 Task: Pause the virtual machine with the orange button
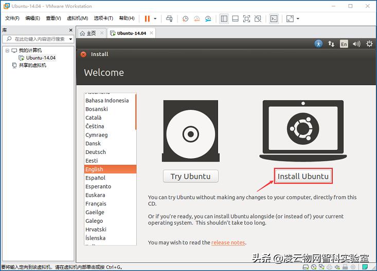tap(147, 18)
